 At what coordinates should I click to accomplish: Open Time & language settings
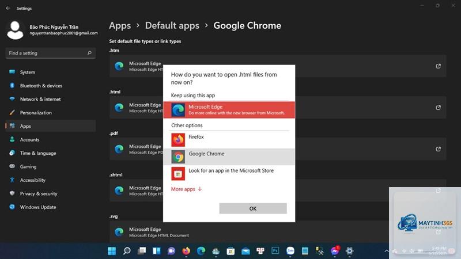click(x=51, y=153)
